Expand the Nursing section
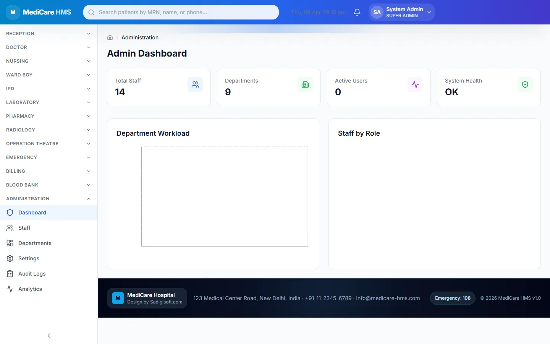550x344 pixels. [49, 61]
